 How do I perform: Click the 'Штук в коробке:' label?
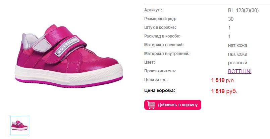point(160,27)
